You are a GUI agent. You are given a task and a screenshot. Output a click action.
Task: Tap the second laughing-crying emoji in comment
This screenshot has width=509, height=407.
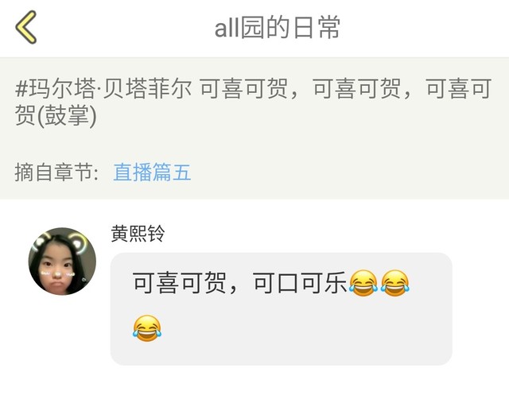tap(395, 283)
